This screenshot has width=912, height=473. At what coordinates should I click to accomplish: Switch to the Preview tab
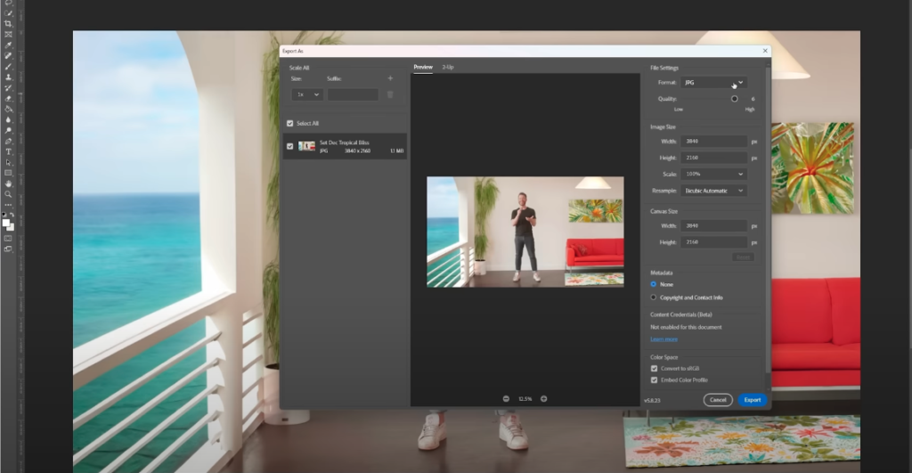pos(423,68)
